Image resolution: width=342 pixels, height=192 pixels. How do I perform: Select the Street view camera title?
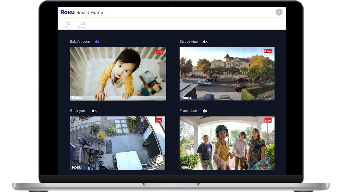pos(189,42)
